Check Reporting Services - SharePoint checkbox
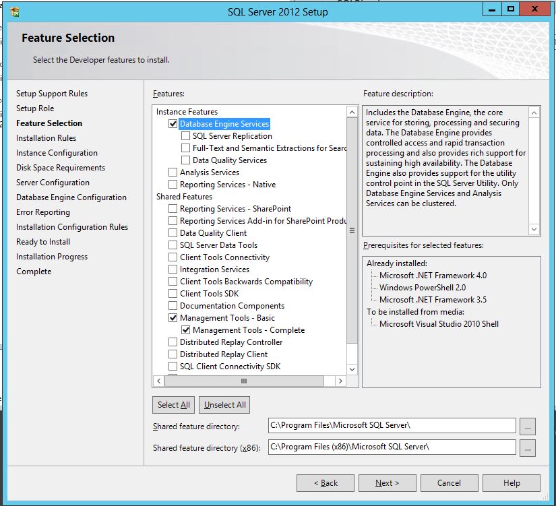This screenshot has height=506, width=556. coord(173,208)
